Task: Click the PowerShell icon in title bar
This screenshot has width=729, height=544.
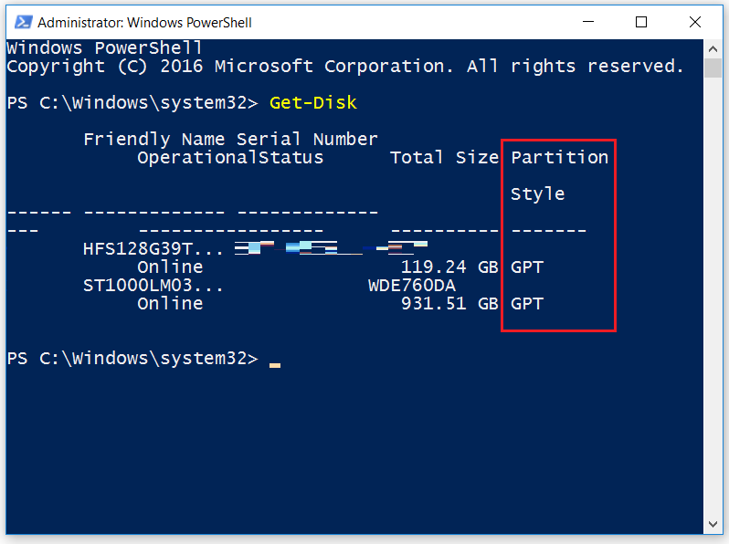Action: [23, 22]
